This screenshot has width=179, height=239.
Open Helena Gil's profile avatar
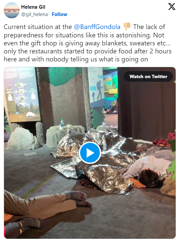[12, 10]
